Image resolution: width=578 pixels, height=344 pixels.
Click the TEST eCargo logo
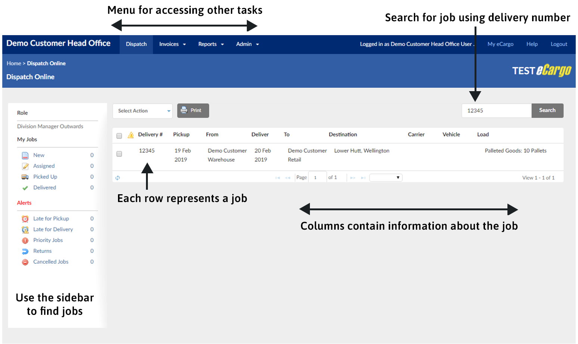(x=541, y=70)
